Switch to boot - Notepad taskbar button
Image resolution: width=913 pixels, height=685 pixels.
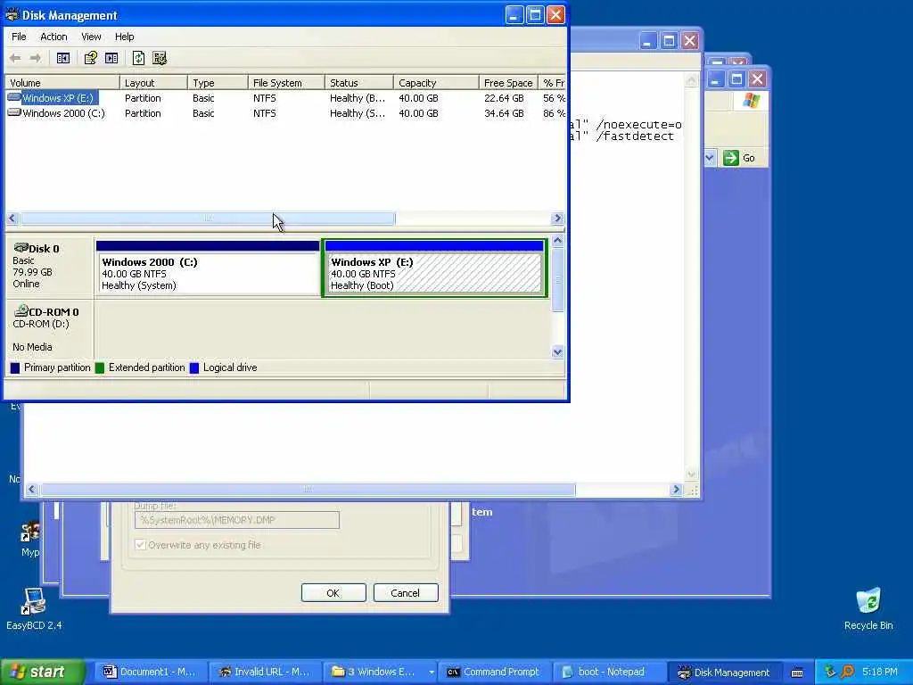click(x=608, y=673)
